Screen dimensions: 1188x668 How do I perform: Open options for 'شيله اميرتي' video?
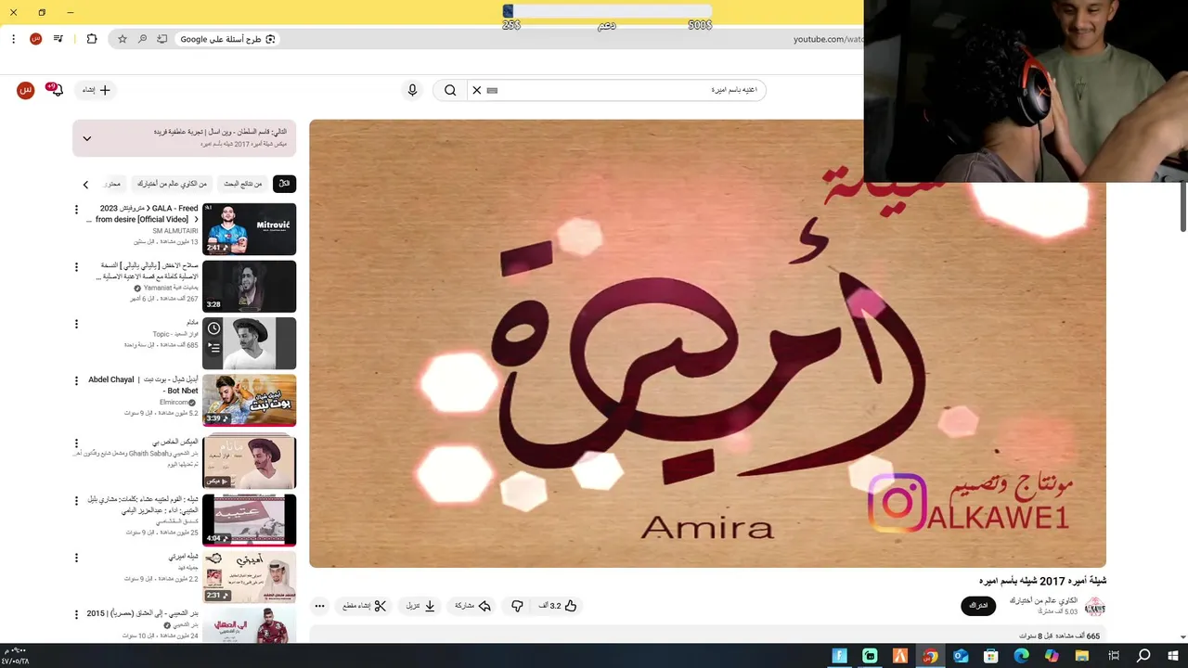(76, 558)
